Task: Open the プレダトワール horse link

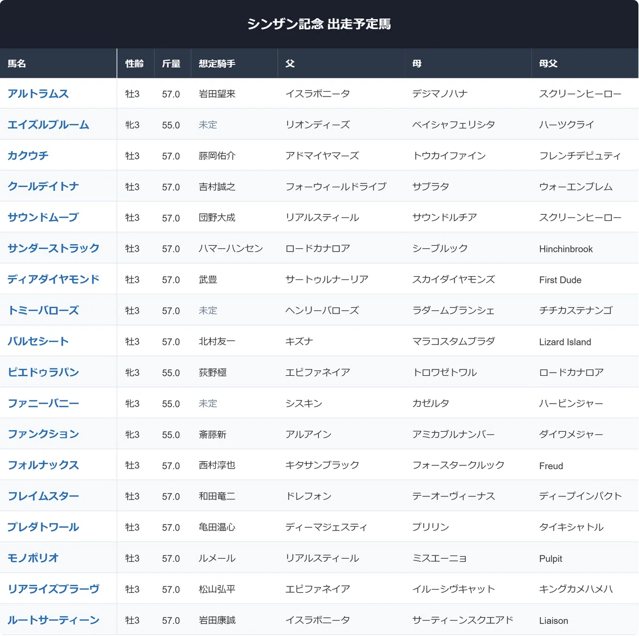Action: coord(43,527)
